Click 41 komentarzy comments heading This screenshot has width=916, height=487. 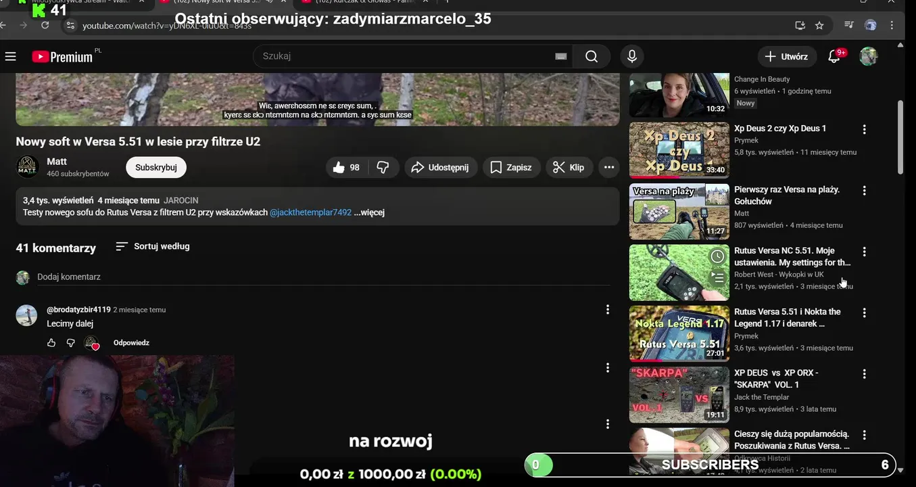[x=56, y=248]
